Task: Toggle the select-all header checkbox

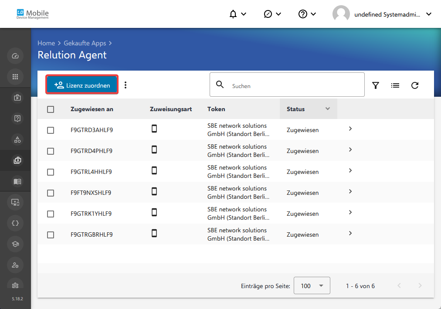Action: click(x=51, y=109)
